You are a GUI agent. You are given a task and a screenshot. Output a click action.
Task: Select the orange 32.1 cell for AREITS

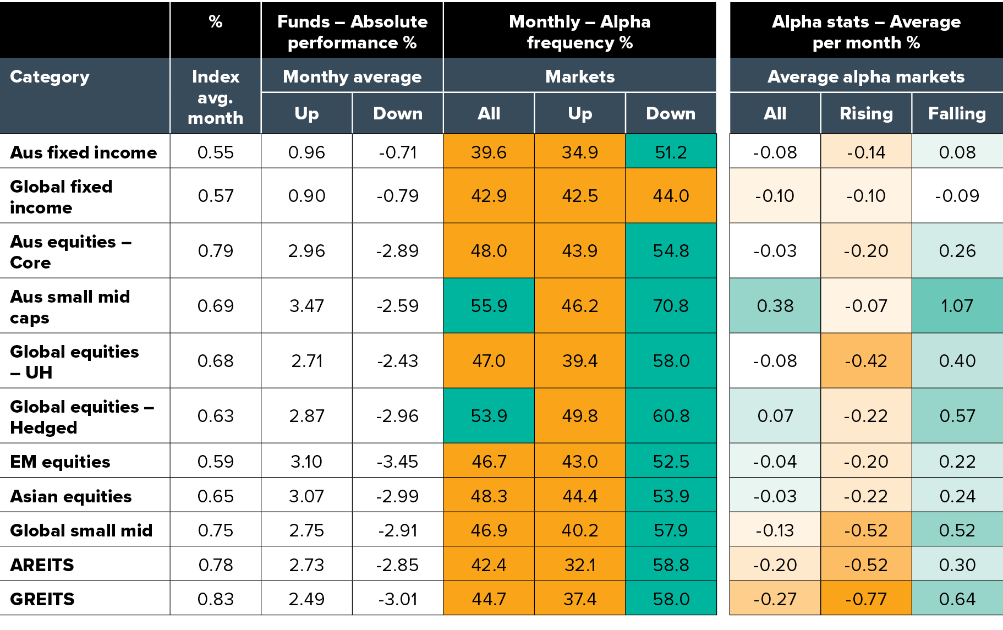coord(580,565)
